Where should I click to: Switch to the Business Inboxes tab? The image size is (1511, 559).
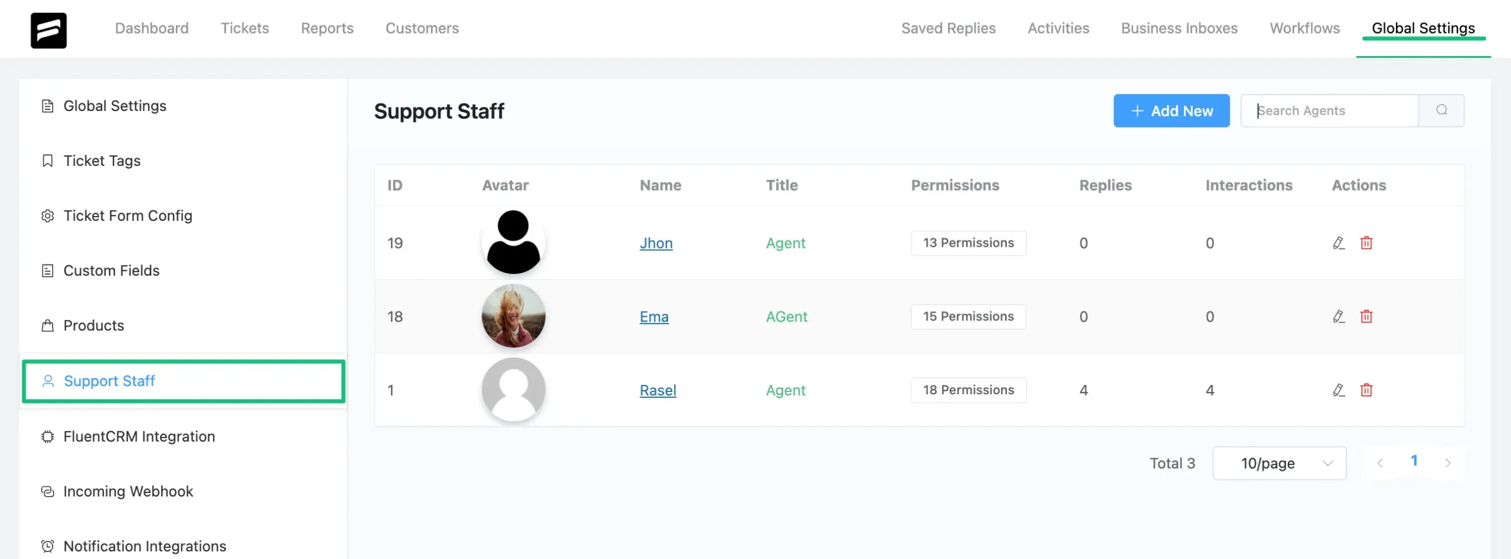tap(1179, 28)
